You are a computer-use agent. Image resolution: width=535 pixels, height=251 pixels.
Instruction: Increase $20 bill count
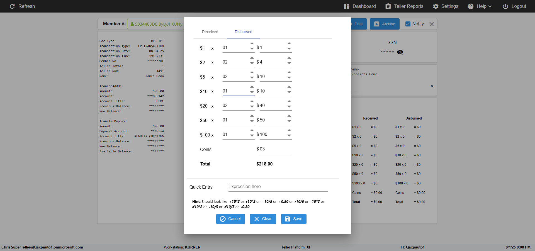(252, 101)
